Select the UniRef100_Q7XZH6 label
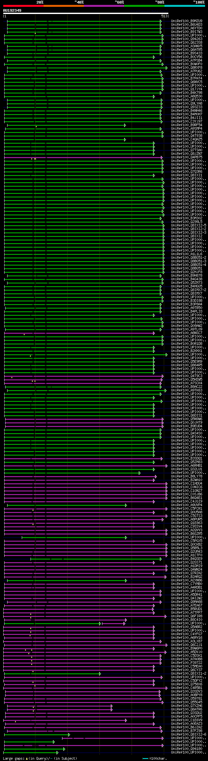This screenshot has width=208, height=761. click(x=187, y=706)
